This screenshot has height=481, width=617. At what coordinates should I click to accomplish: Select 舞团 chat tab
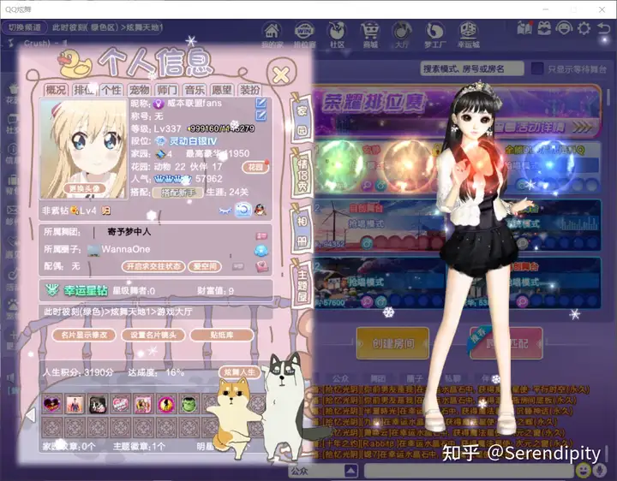[378, 378]
